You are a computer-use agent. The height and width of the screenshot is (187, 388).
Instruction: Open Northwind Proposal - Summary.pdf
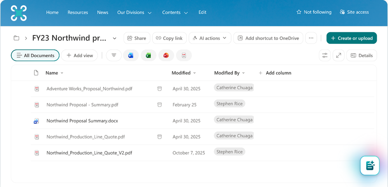(x=82, y=105)
